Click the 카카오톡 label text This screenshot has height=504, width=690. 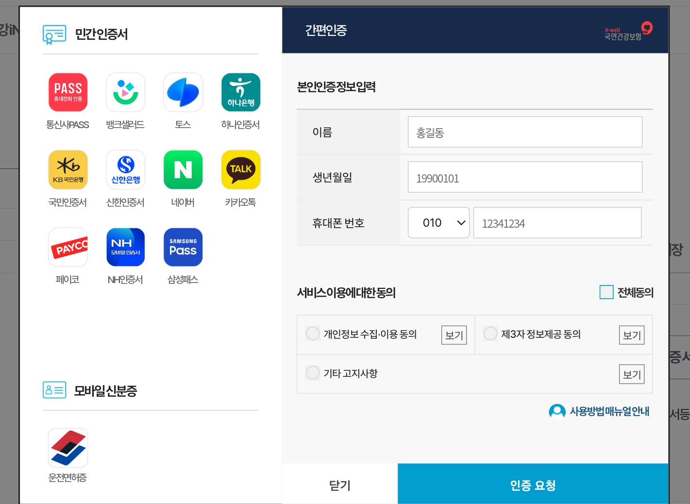[x=240, y=202]
